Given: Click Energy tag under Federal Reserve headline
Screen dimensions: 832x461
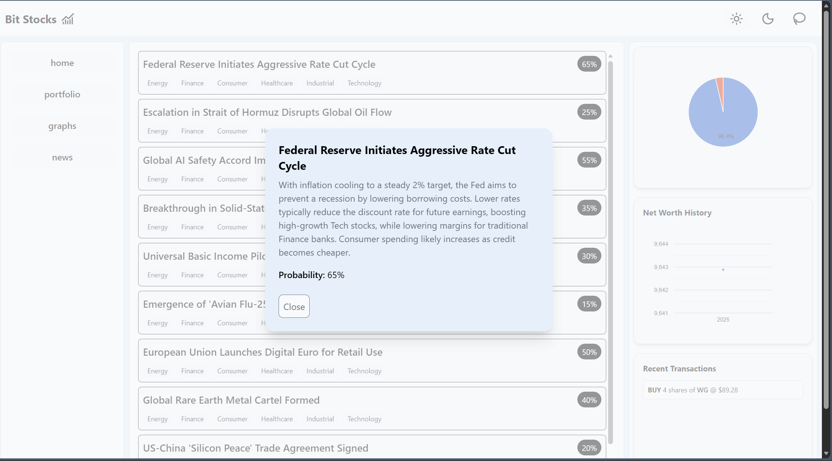Looking at the screenshot, I should pyautogui.click(x=157, y=83).
